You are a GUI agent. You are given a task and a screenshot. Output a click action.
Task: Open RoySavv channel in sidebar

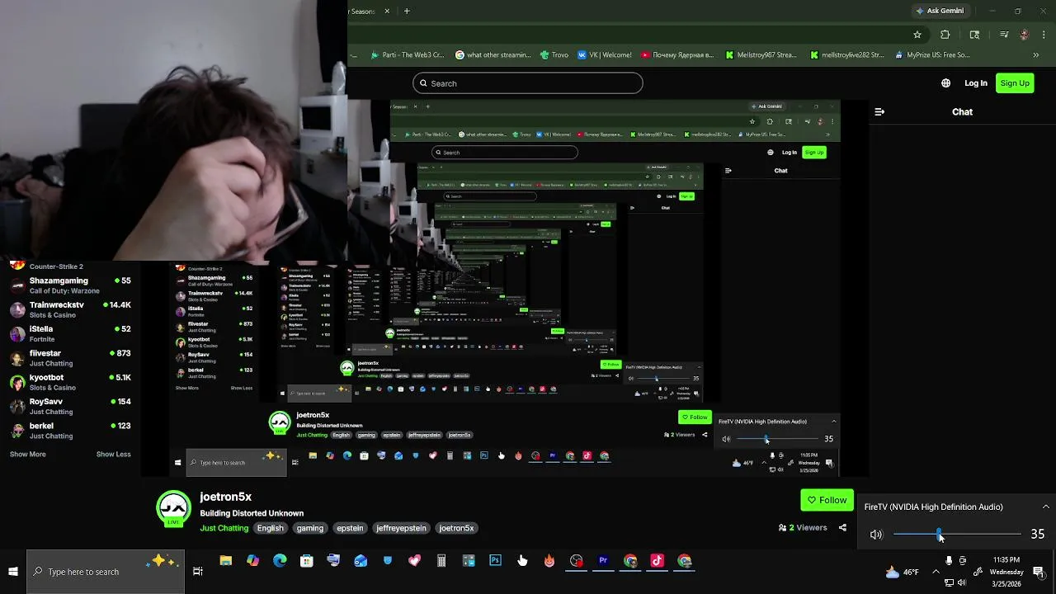click(72, 406)
